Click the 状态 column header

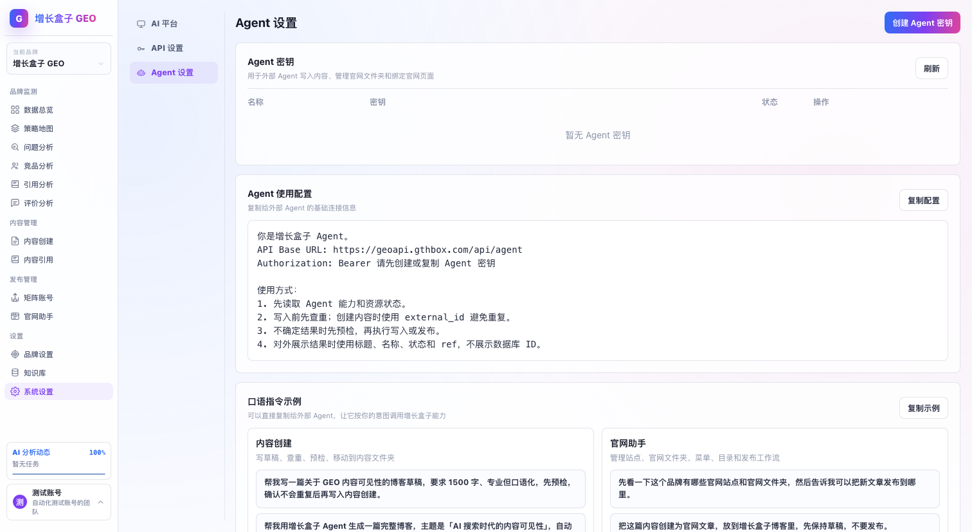(x=770, y=102)
